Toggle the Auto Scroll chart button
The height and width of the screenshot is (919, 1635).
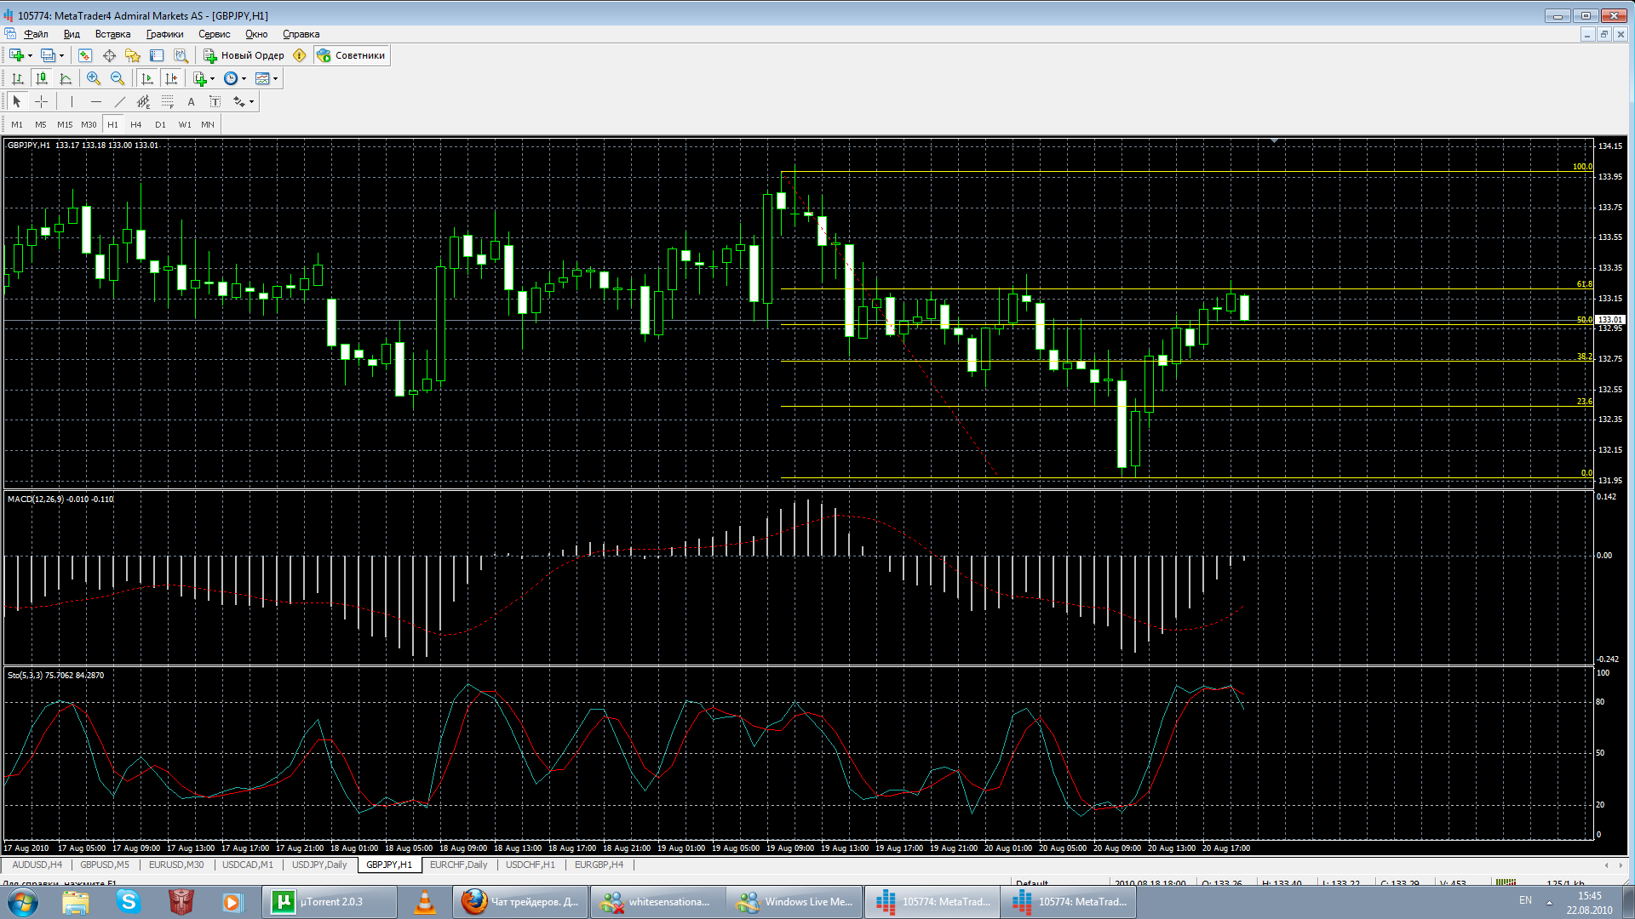[147, 78]
